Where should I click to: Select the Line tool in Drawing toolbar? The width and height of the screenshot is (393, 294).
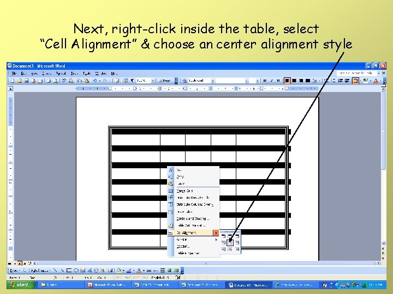click(56, 270)
